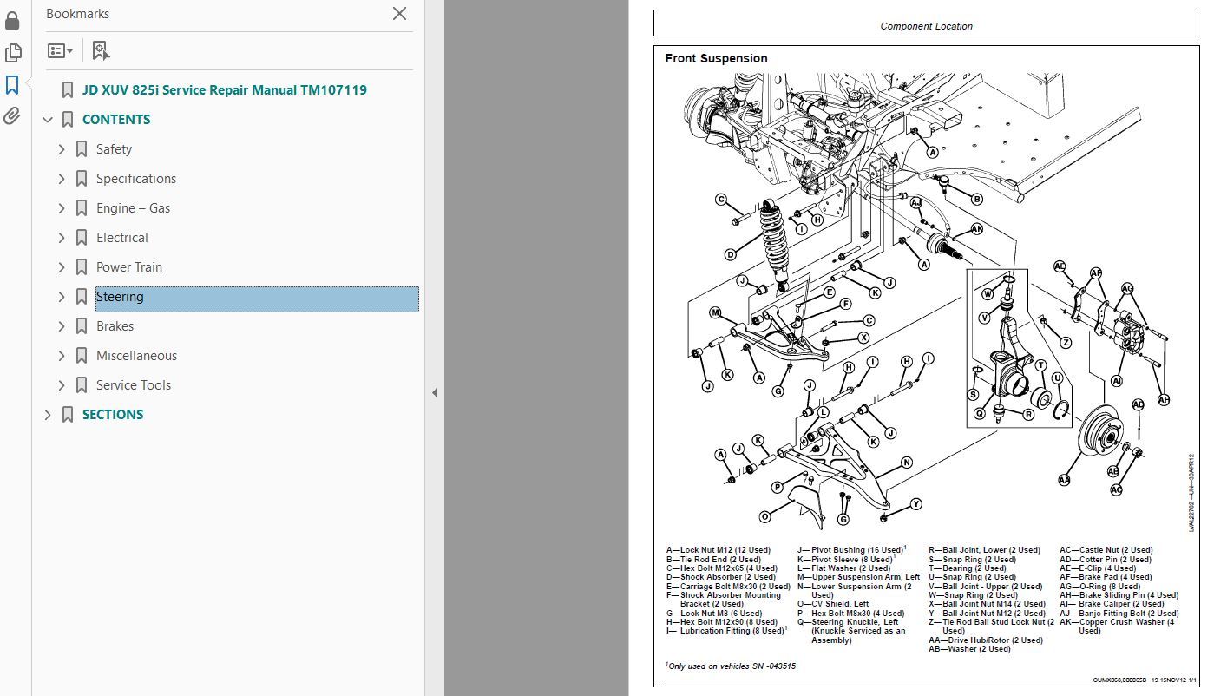
Task: Click legend entry T—Bearing (2 Used)
Action: coord(967,568)
